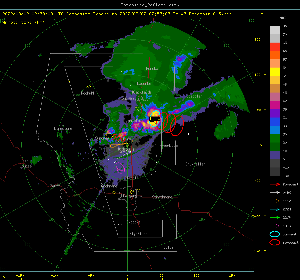Click the Blackfalds city label
Screen dimensions: 300x280
coord(142,92)
